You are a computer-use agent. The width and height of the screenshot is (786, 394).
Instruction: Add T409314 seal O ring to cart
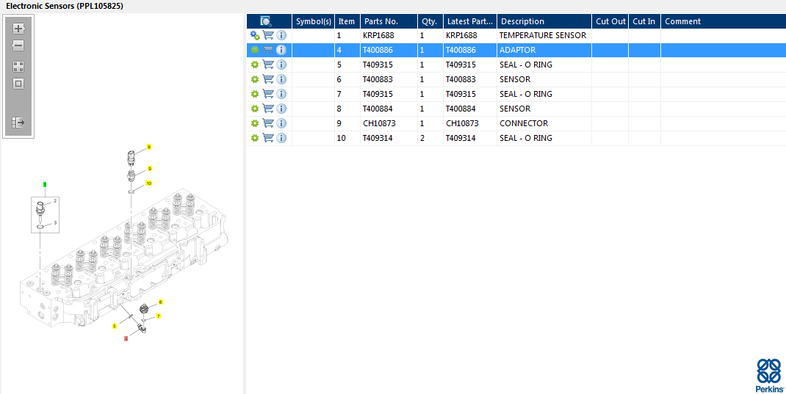269,137
